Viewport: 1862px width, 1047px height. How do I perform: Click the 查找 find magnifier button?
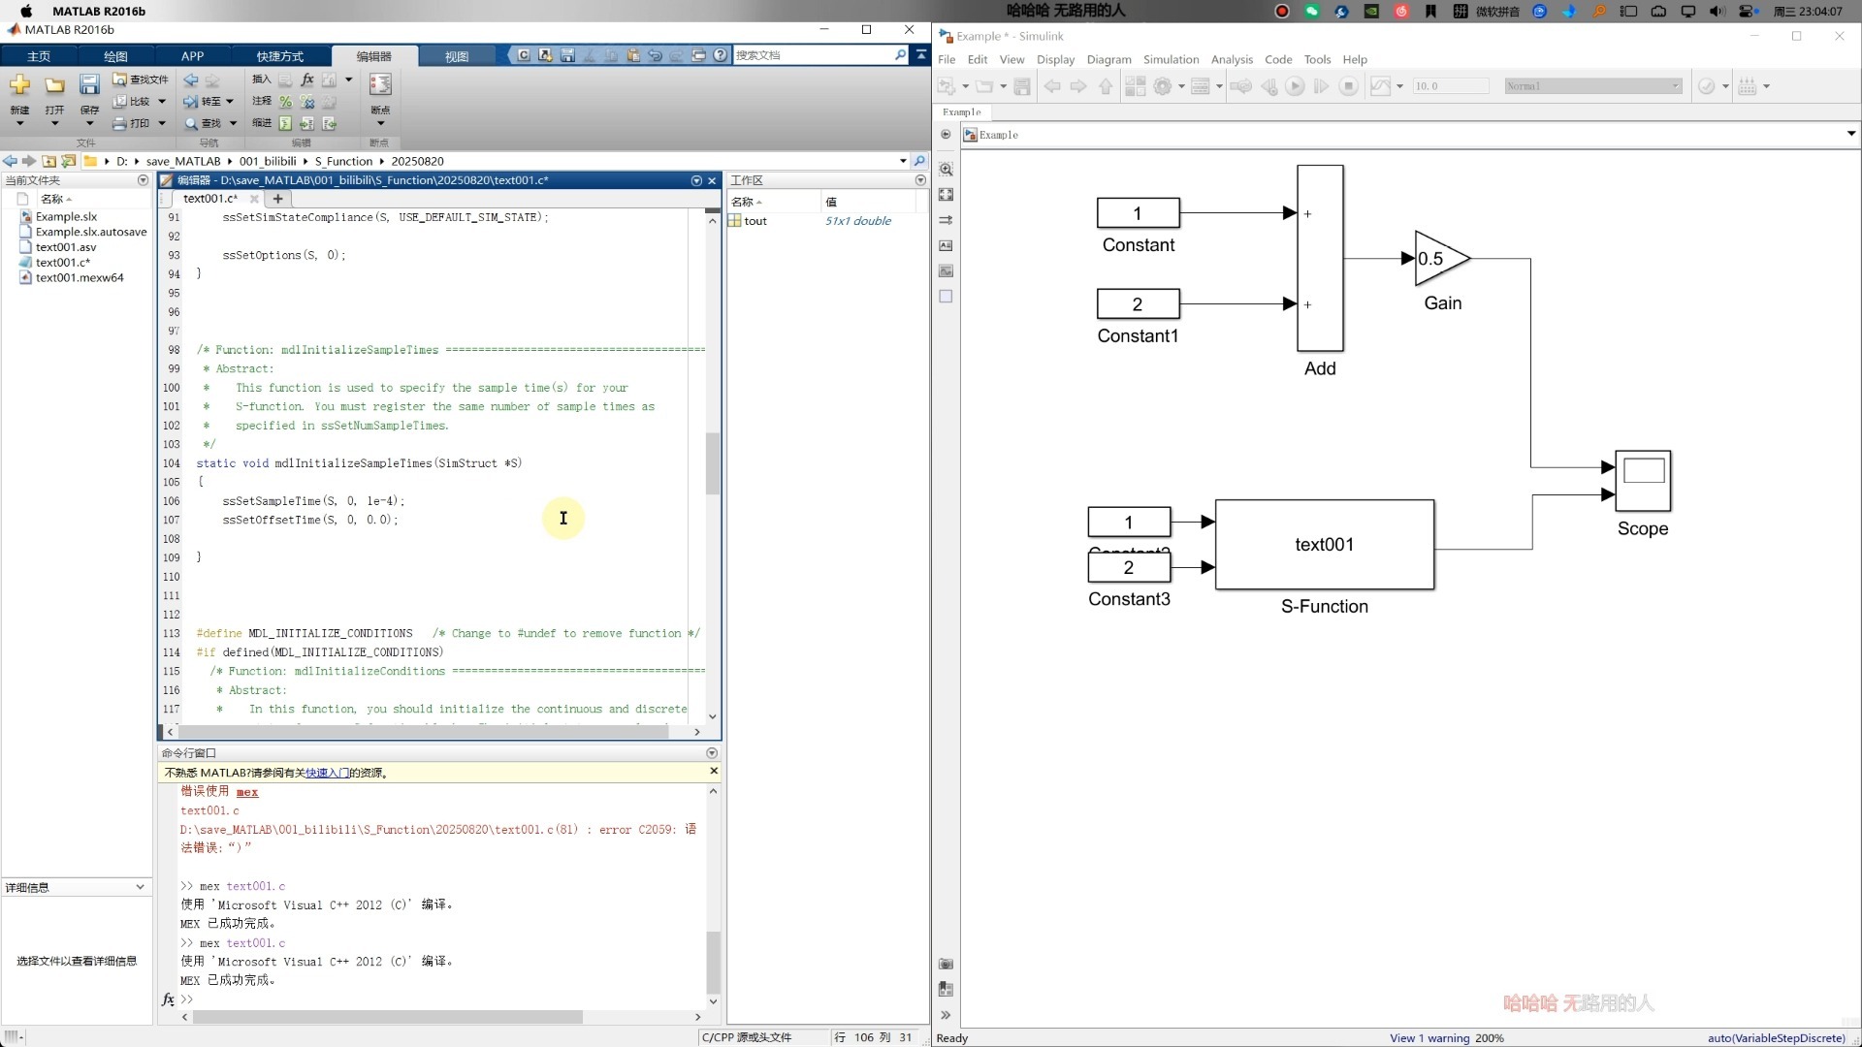click(204, 123)
